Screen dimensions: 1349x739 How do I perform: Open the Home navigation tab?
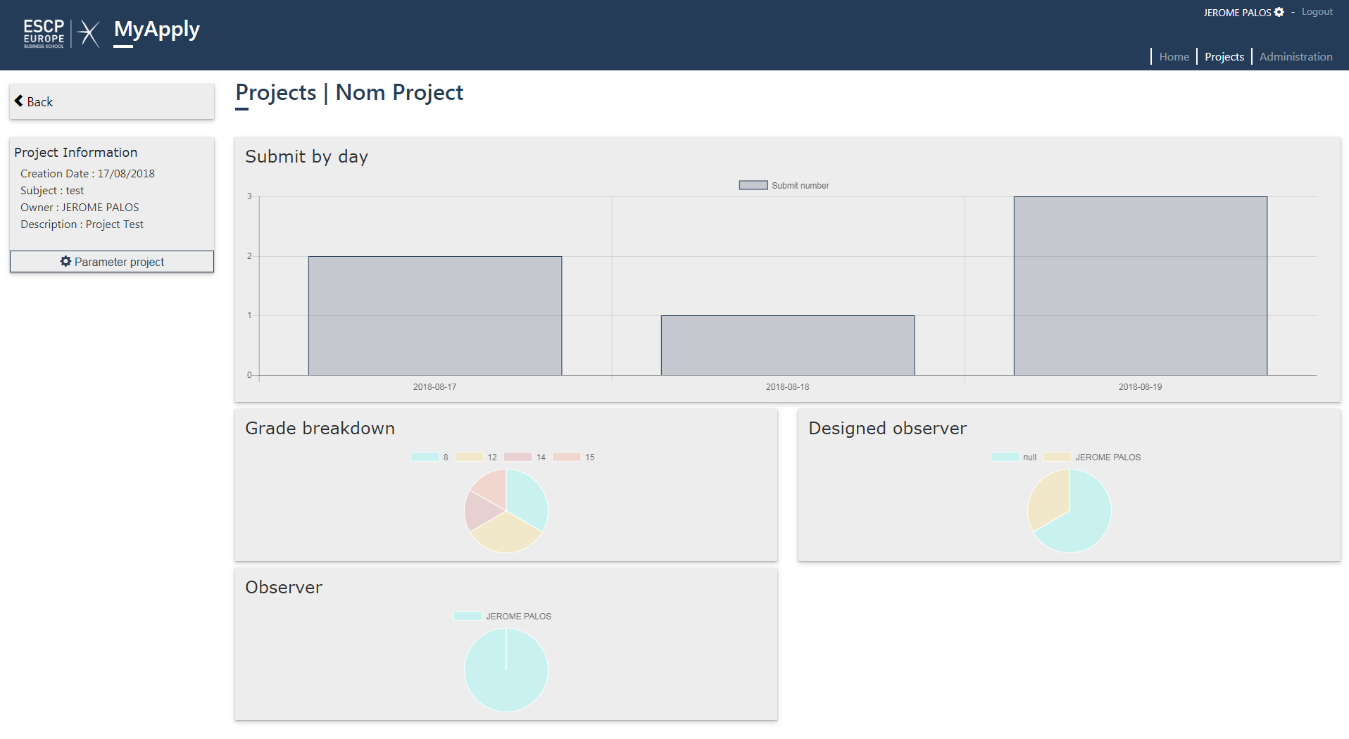tap(1174, 57)
